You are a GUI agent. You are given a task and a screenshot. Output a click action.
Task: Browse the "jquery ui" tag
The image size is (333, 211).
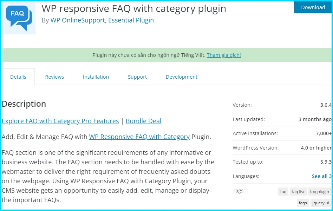(x=321, y=203)
